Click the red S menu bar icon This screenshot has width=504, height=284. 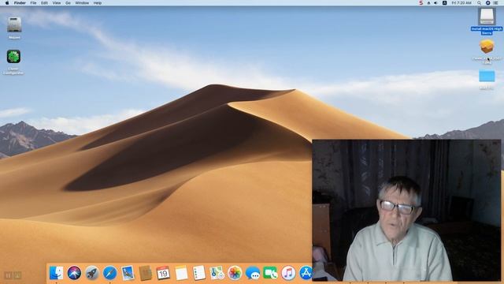click(x=421, y=3)
